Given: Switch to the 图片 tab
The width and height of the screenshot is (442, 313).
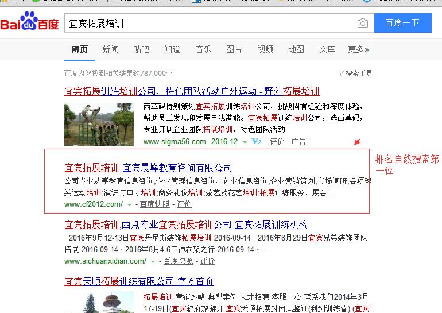Looking at the screenshot, I should coord(234,49).
